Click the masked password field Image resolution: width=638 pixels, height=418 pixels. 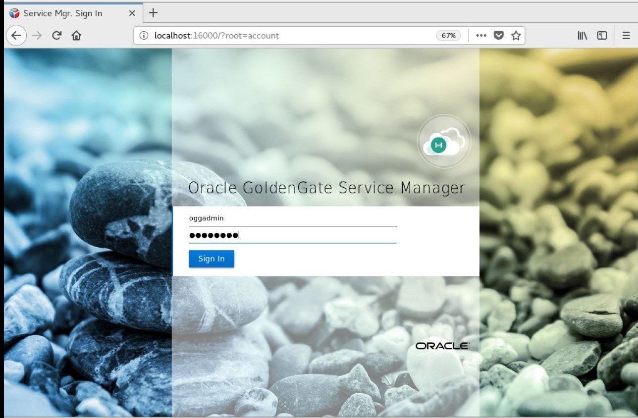tap(293, 235)
